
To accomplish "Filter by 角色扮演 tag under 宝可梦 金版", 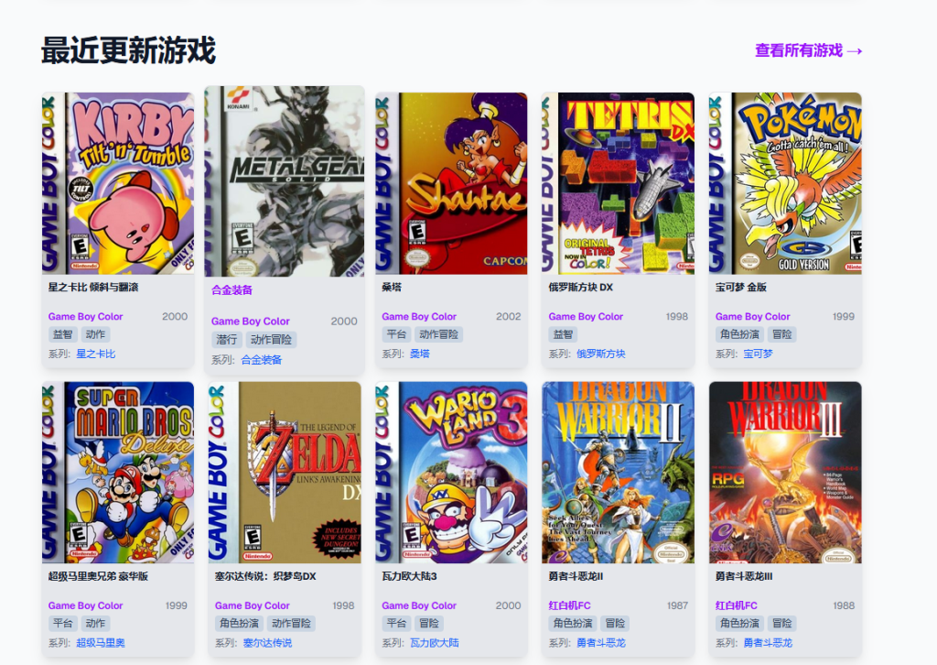I will [x=739, y=334].
